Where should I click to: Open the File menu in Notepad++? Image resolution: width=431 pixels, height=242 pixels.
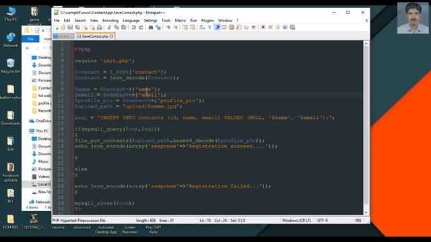coord(57,21)
